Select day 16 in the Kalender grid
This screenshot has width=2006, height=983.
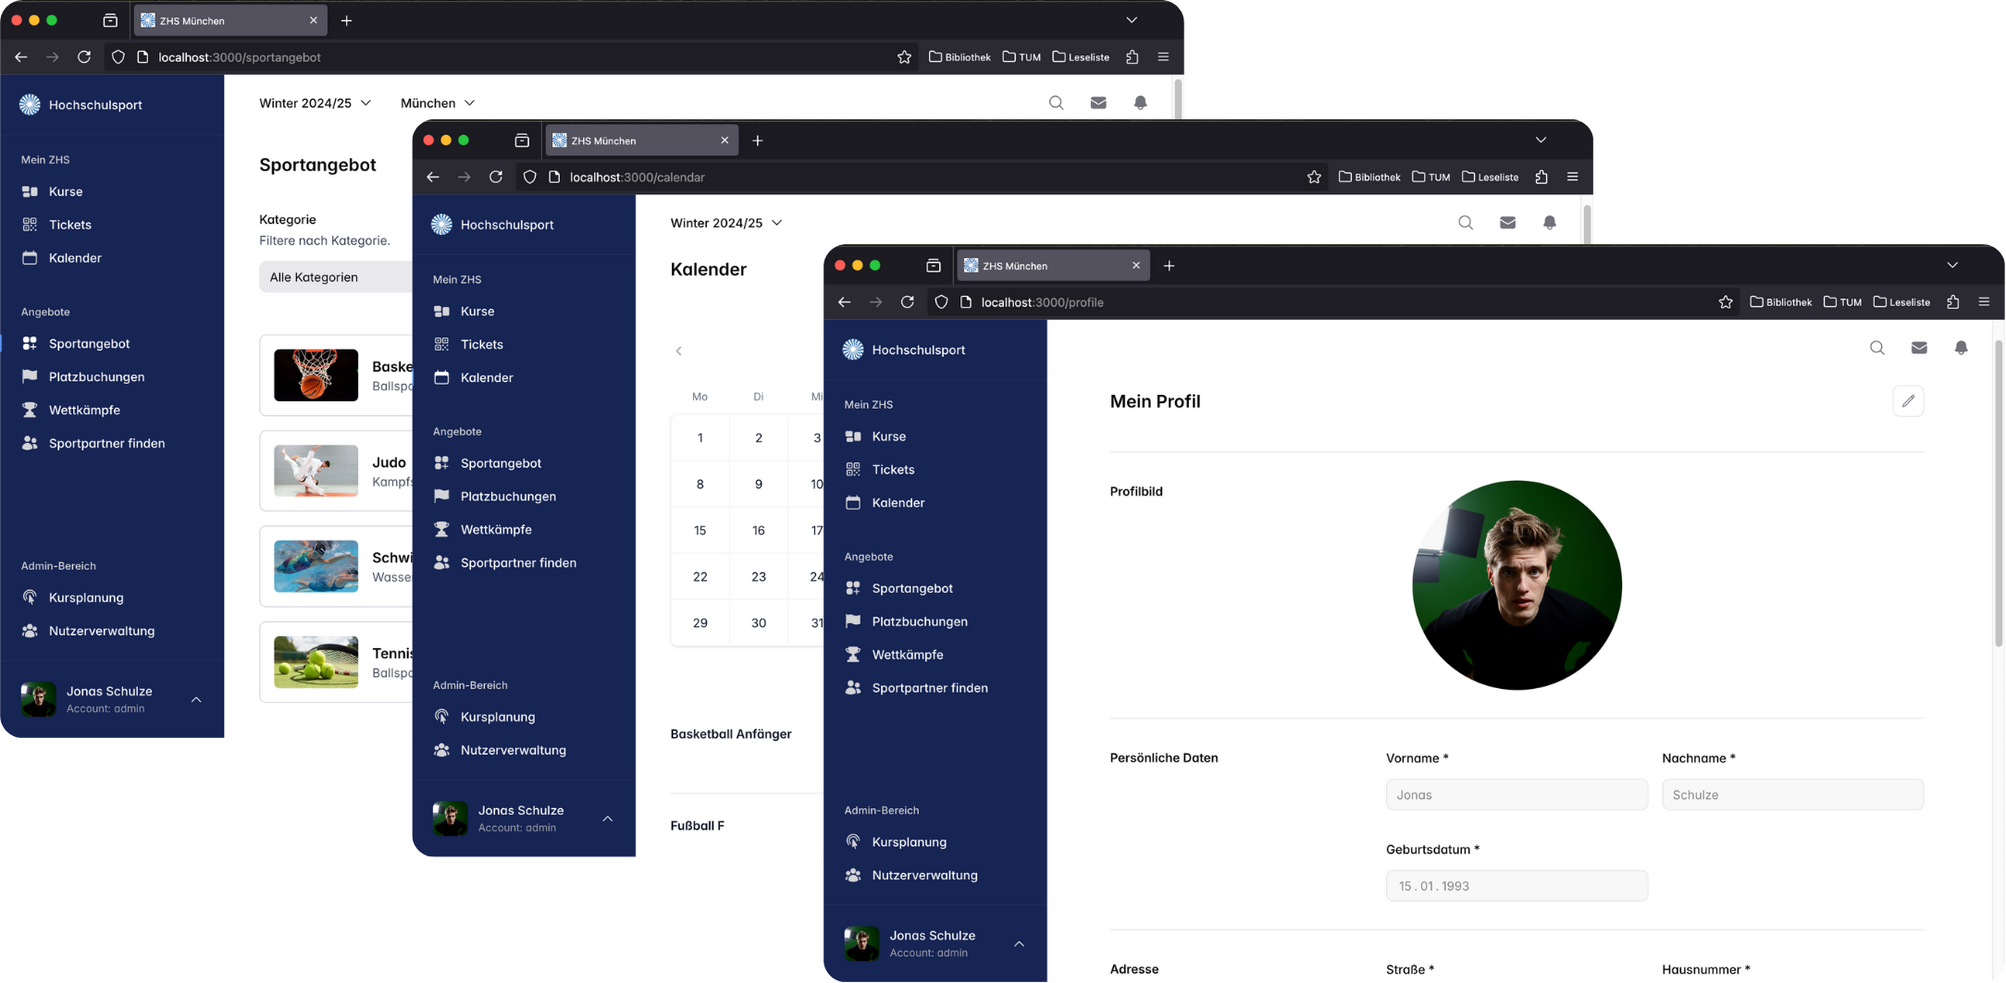tap(759, 530)
